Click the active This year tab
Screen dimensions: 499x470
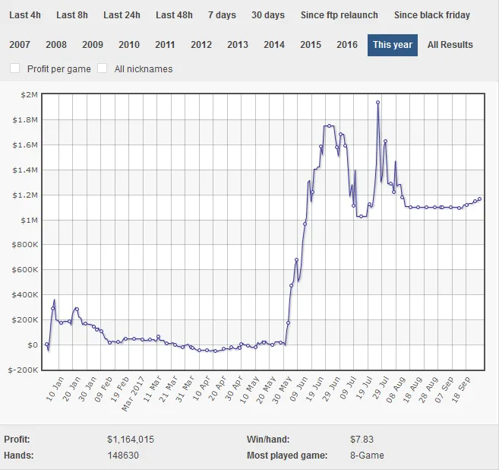(393, 45)
